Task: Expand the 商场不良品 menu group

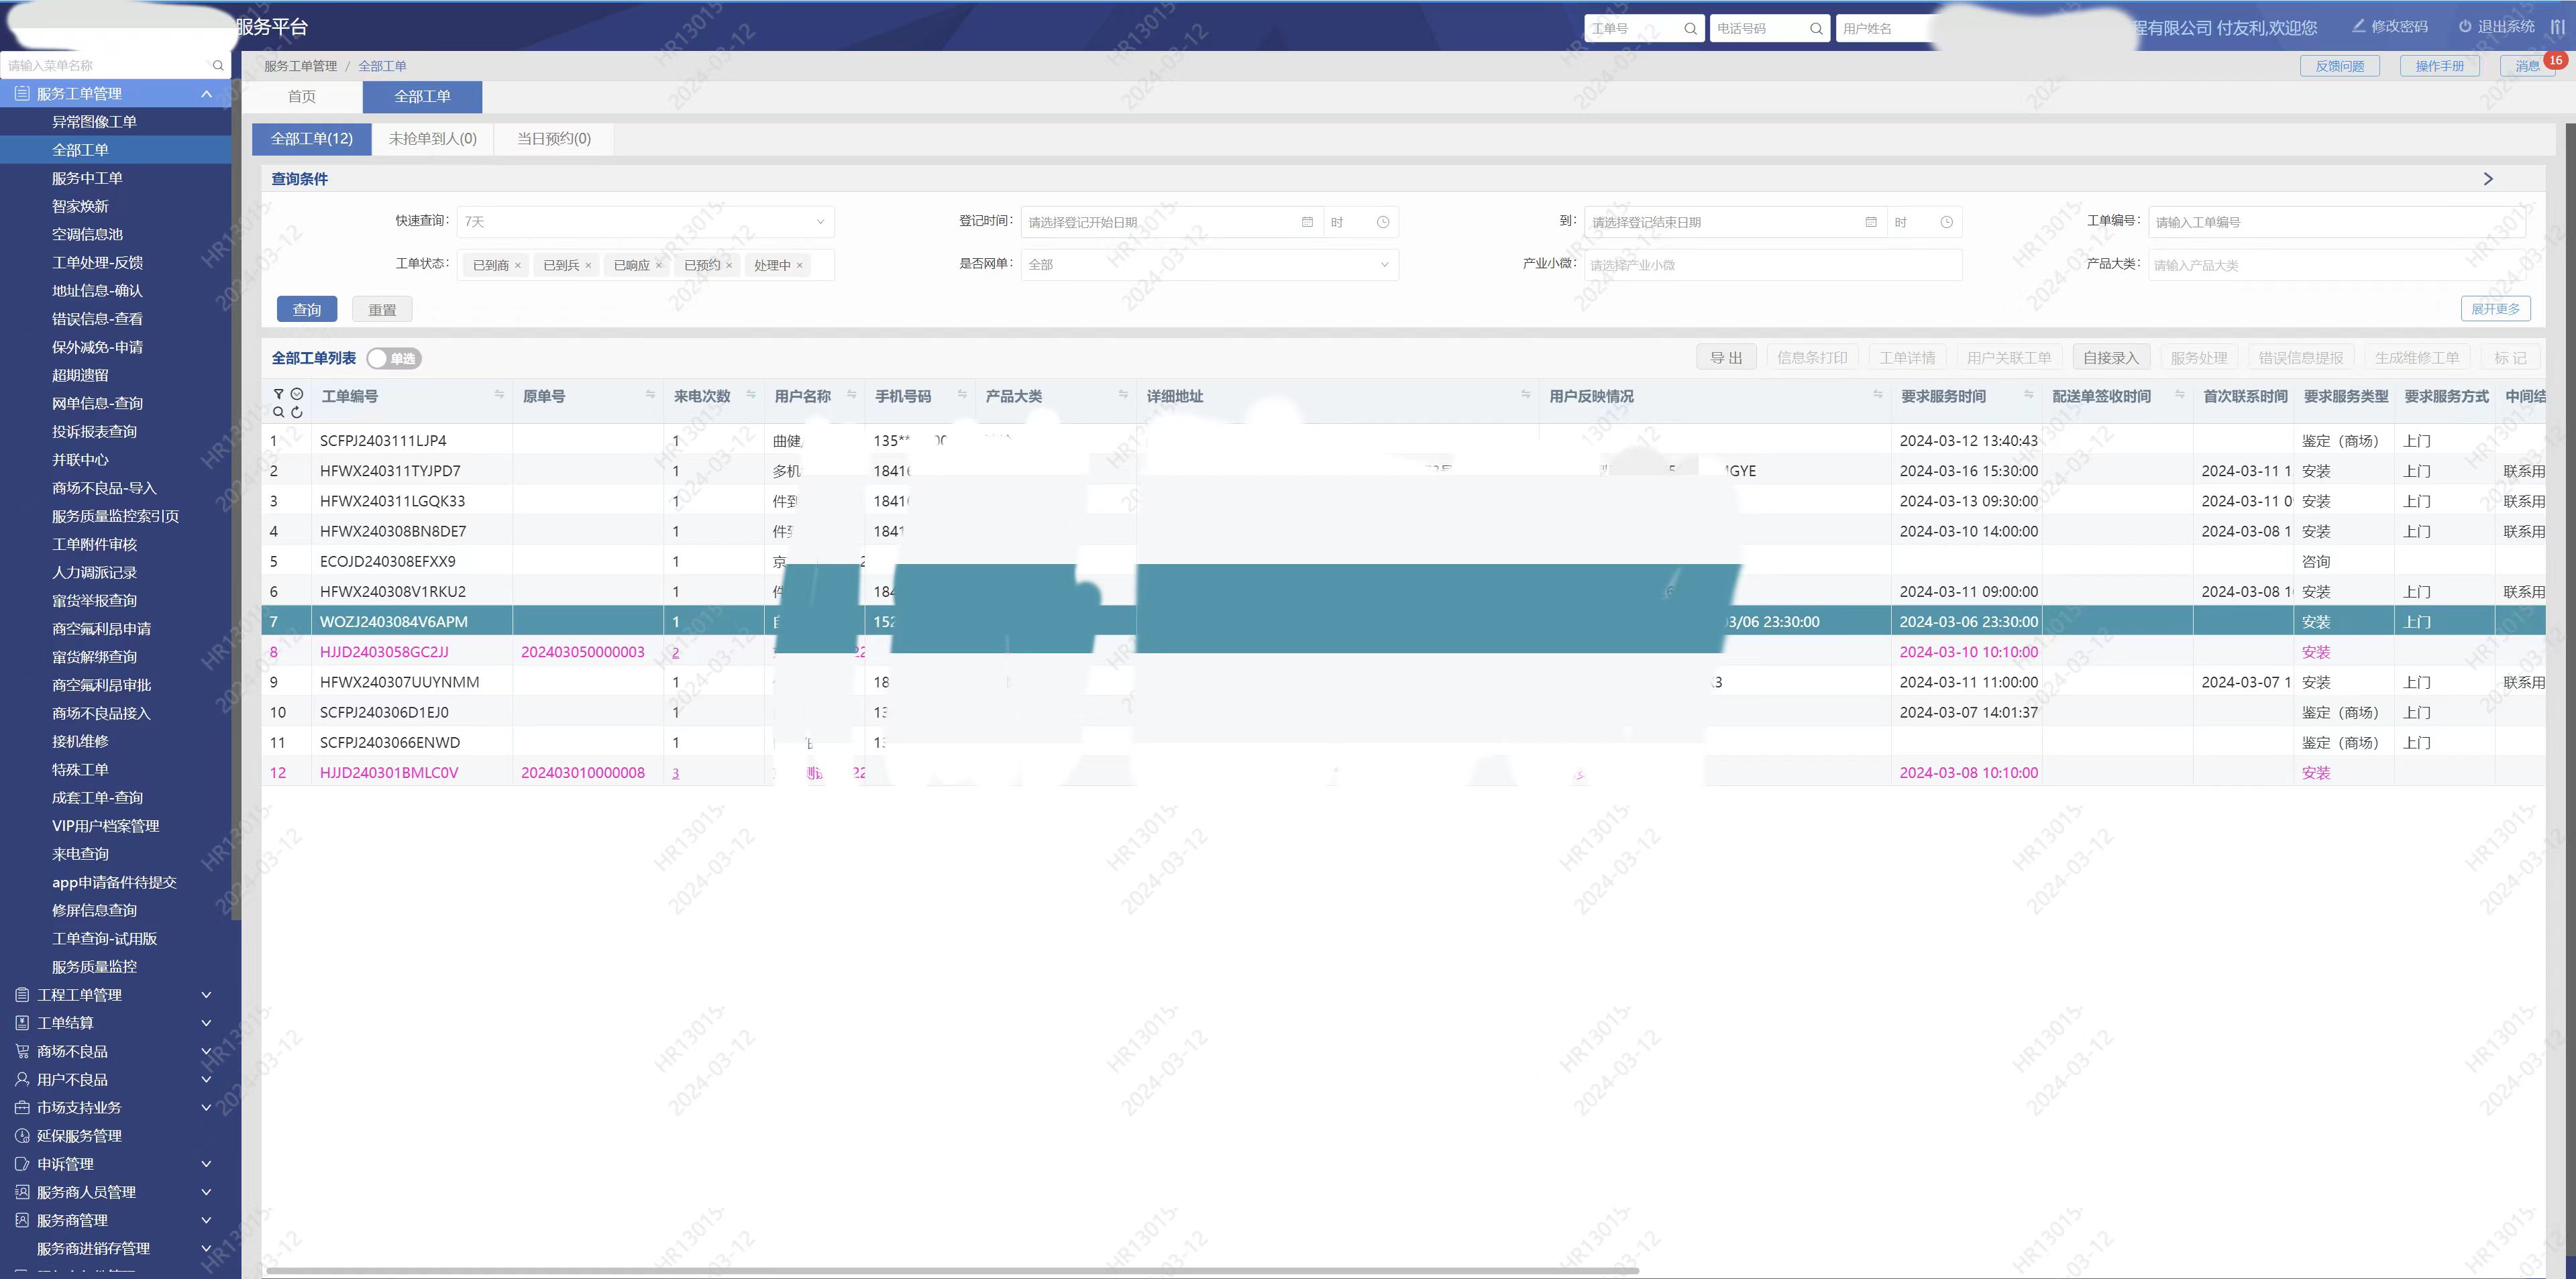Action: click(x=115, y=1052)
